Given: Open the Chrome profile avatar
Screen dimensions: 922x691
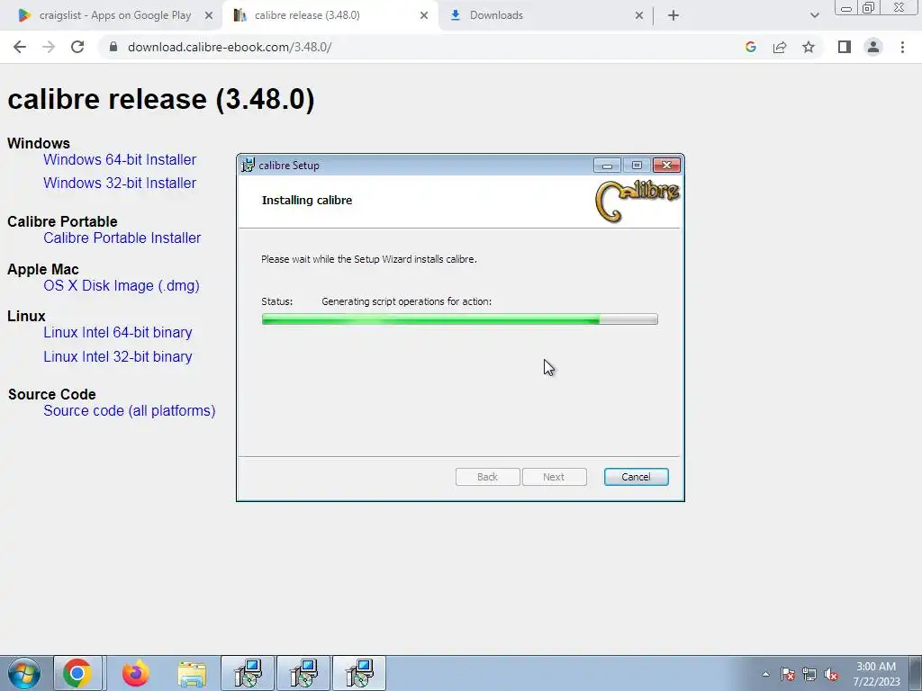Looking at the screenshot, I should [x=873, y=47].
